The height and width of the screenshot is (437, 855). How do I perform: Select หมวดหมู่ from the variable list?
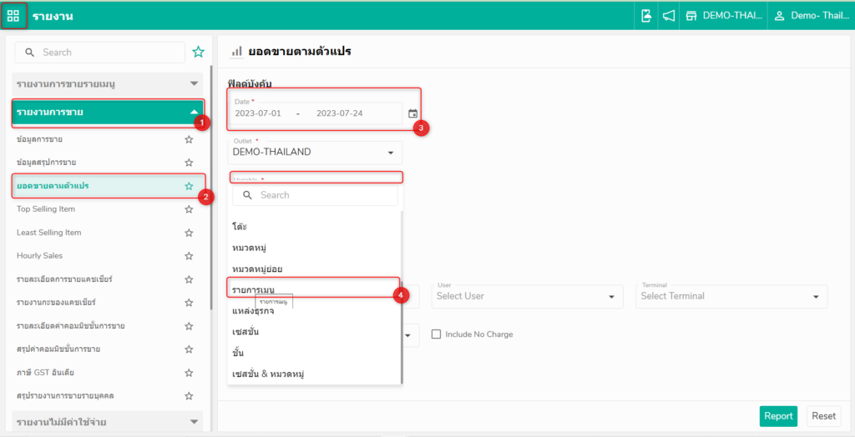click(314, 248)
